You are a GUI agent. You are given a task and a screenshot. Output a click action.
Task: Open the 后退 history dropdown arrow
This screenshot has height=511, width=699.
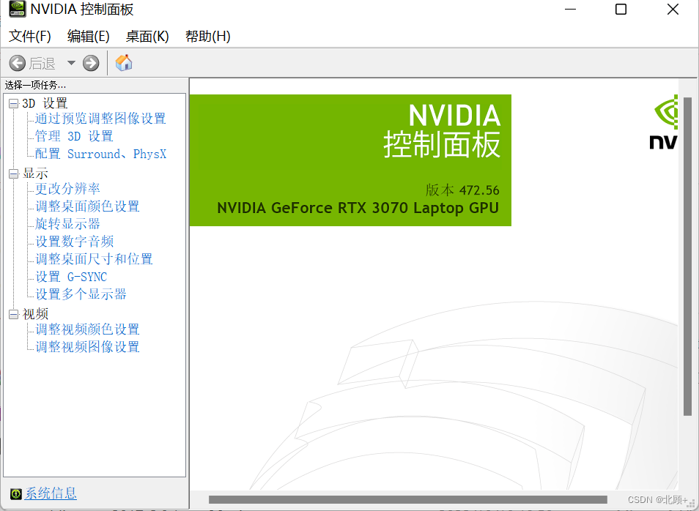[x=70, y=63]
